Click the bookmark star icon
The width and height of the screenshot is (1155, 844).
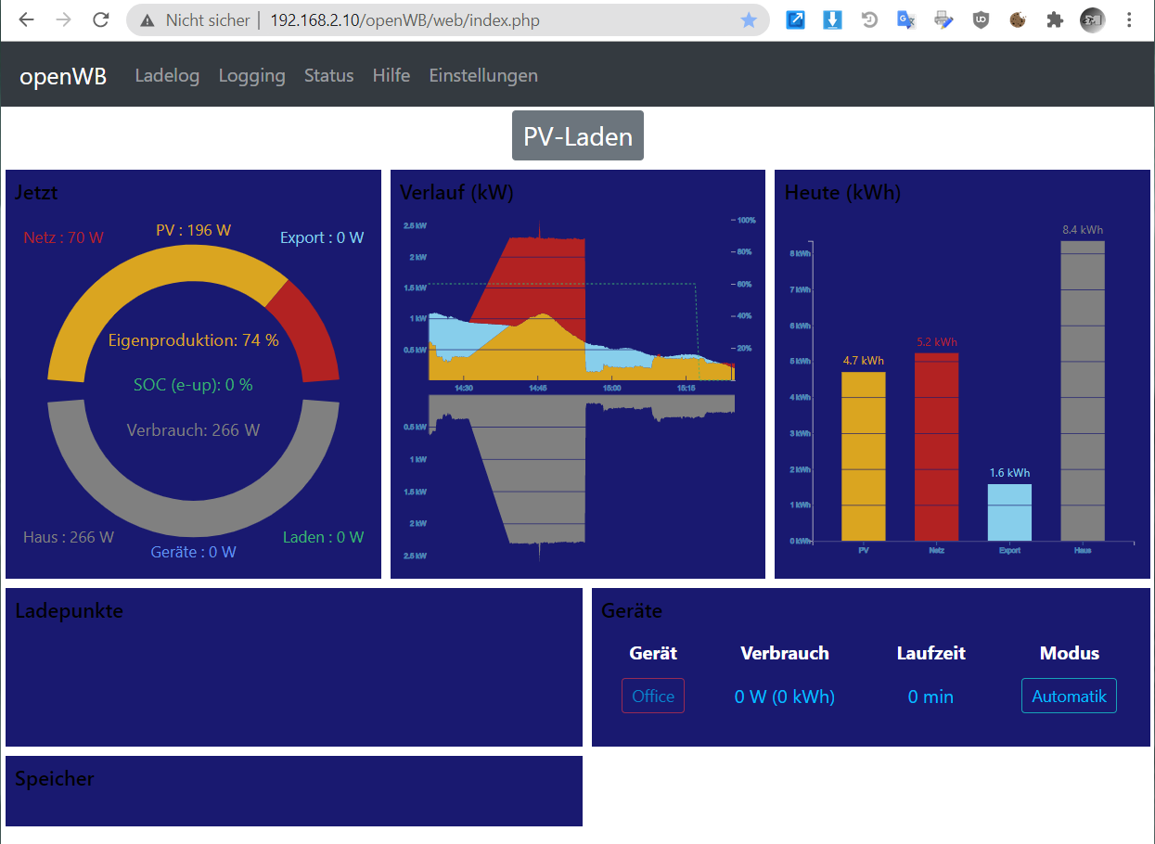pyautogui.click(x=749, y=20)
